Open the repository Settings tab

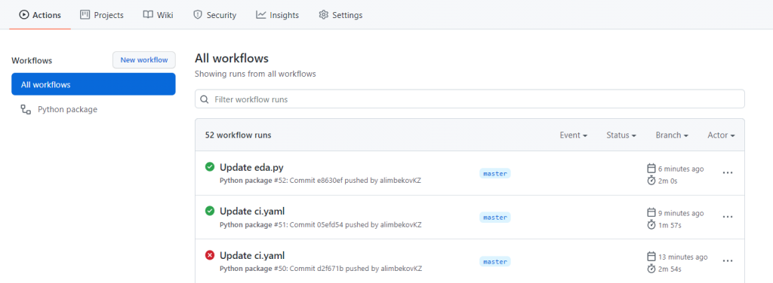coord(340,15)
